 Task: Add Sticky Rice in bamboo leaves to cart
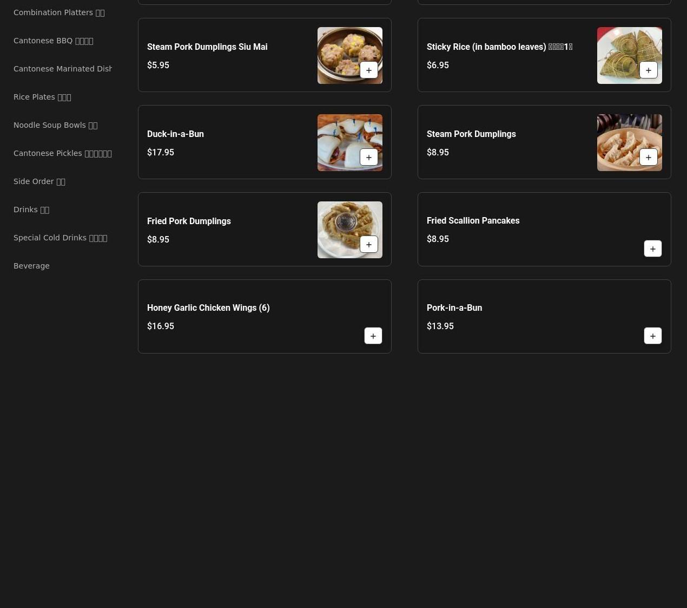(649, 70)
